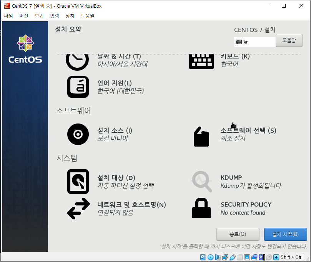Click the network adapter status icon
Image resolution: width=311 pixels, height=262 pixels.
click(225, 257)
